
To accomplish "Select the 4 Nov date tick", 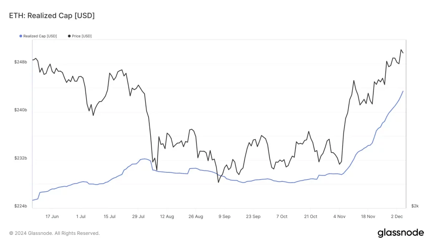I will pos(339,217).
